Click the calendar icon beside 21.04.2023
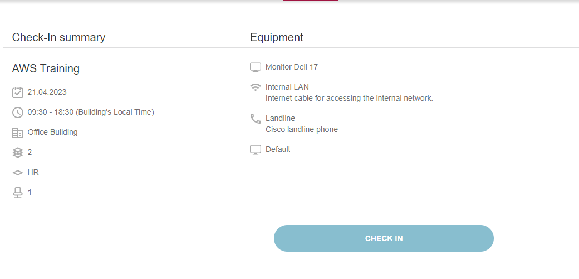579x279 pixels. click(x=18, y=92)
